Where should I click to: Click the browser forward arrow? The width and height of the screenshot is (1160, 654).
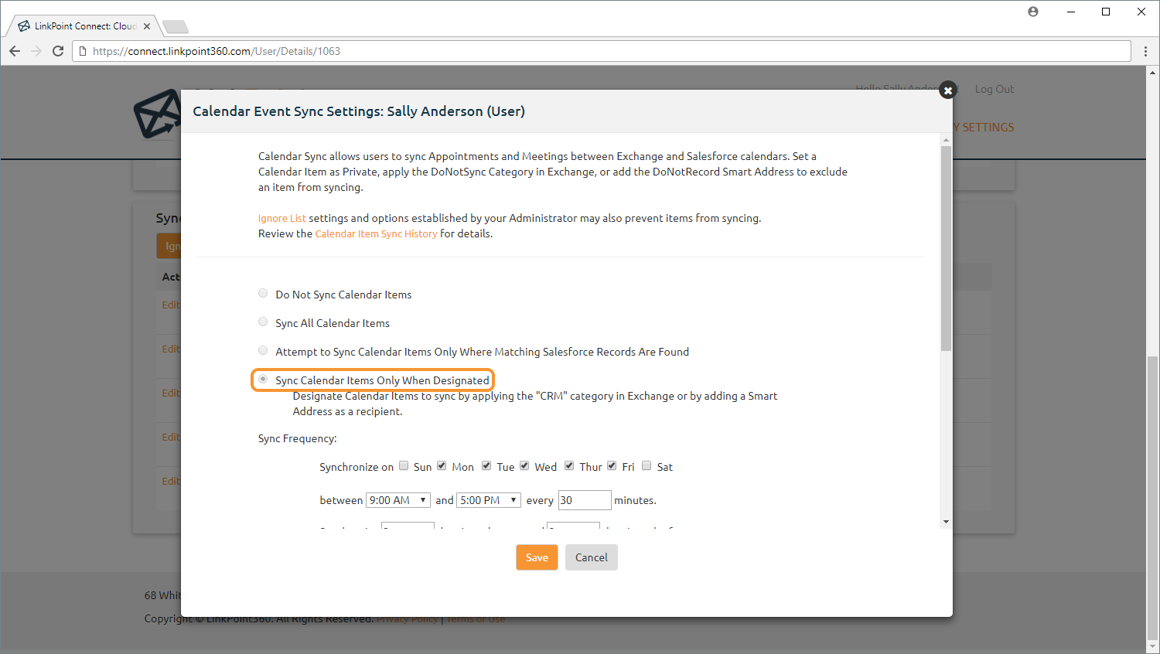pyautogui.click(x=36, y=51)
